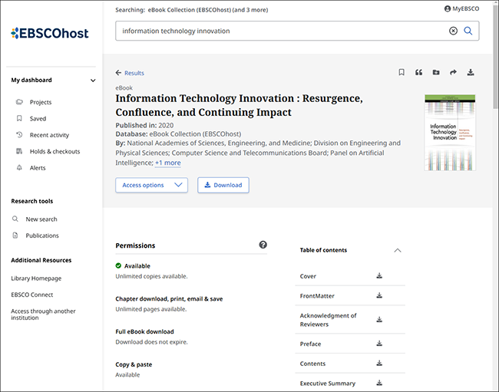Start a New search
Screen dimensions: 499x392
coord(41,219)
